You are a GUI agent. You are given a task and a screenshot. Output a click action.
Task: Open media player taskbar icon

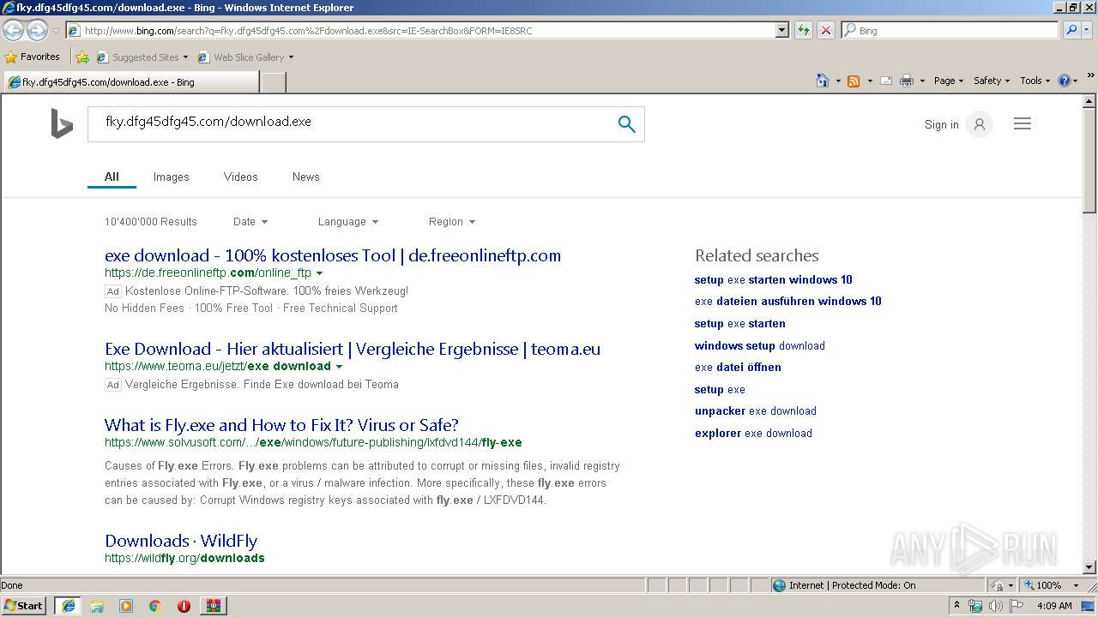(x=126, y=606)
